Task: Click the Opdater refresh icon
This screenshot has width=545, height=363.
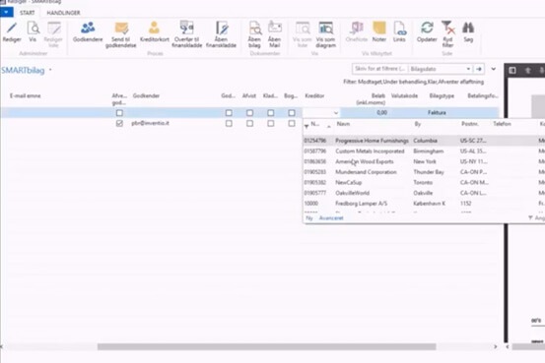Action: click(x=427, y=28)
